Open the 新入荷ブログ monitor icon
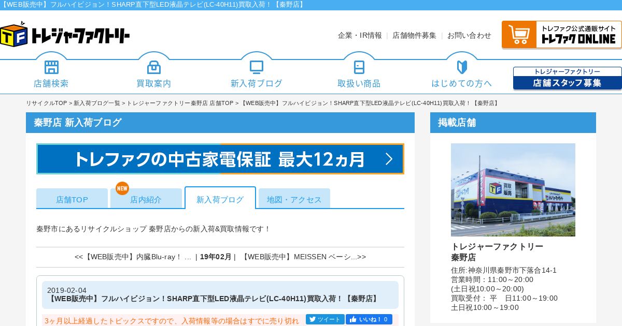This screenshot has width=622, height=326. click(x=257, y=67)
